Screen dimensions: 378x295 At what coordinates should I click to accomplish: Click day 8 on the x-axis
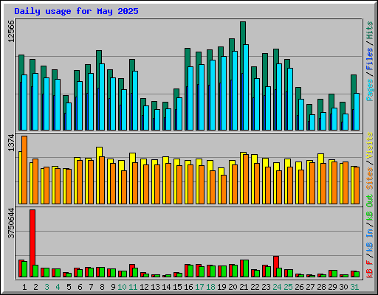pyautogui.click(x=102, y=287)
